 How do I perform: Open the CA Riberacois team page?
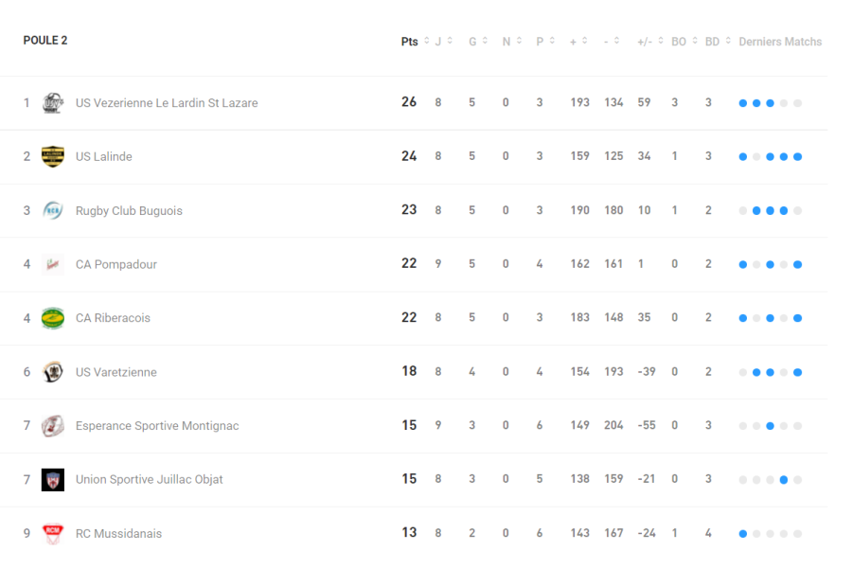pyautogui.click(x=113, y=318)
